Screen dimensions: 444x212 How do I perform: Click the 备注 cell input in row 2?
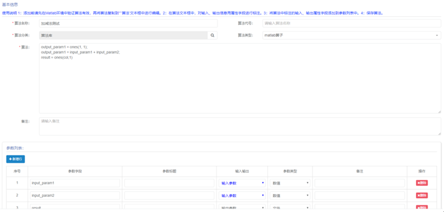pos(360,195)
